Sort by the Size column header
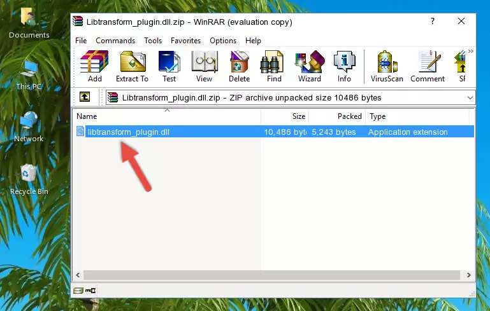 pyautogui.click(x=285, y=116)
